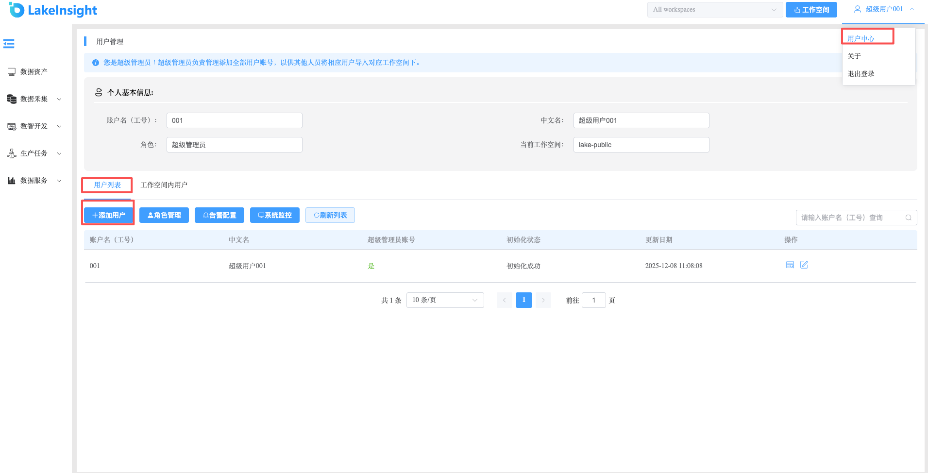Click the 添加用户 button
The width and height of the screenshot is (928, 473).
pyautogui.click(x=109, y=215)
